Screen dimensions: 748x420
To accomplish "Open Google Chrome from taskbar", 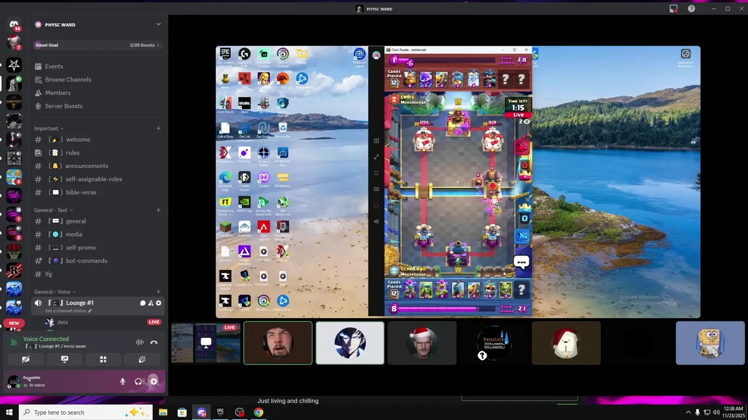I will click(258, 412).
